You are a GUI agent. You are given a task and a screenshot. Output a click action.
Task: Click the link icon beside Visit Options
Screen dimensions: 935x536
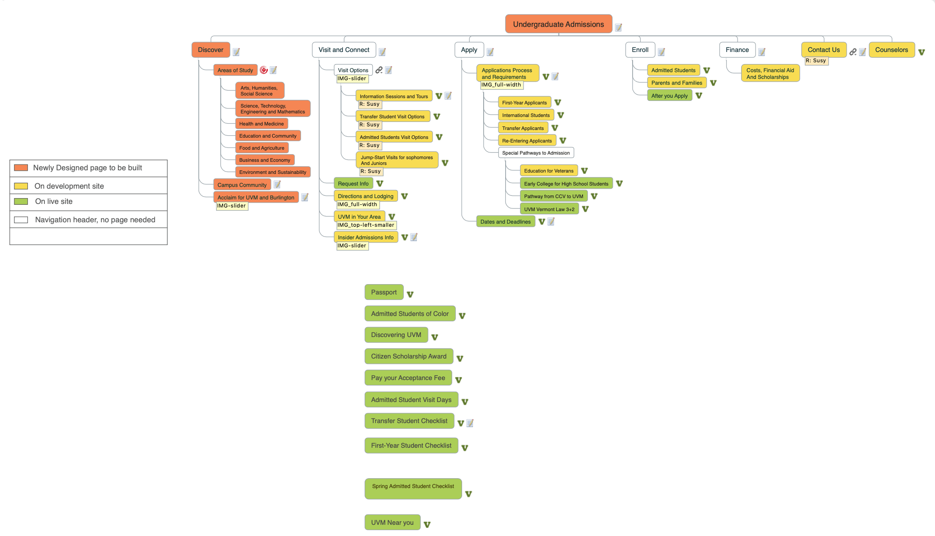point(379,70)
